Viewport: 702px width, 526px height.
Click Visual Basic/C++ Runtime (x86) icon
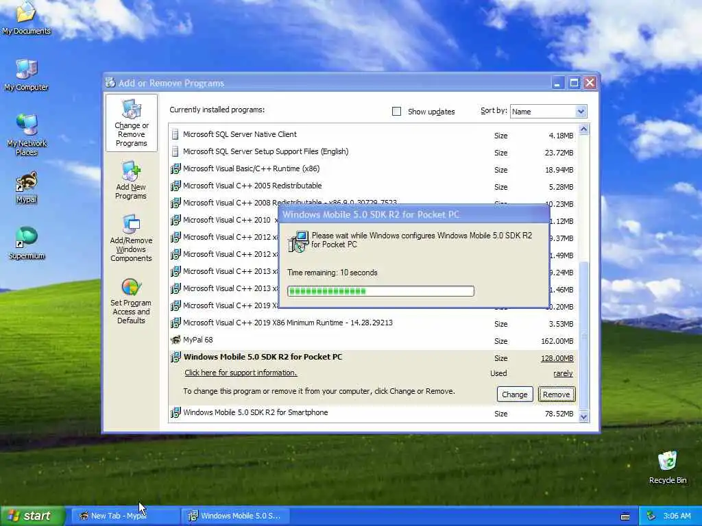[175, 168]
